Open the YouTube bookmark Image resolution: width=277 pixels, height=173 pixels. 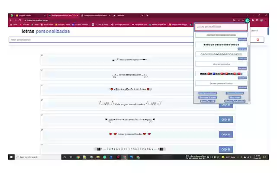click(x=25, y=25)
